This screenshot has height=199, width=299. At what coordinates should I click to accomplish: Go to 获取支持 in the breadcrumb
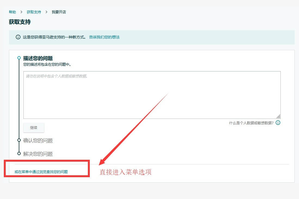[34, 12]
